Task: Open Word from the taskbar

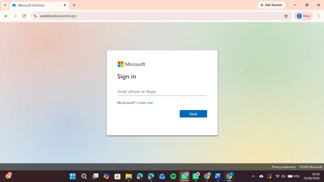Action: (x=218, y=176)
